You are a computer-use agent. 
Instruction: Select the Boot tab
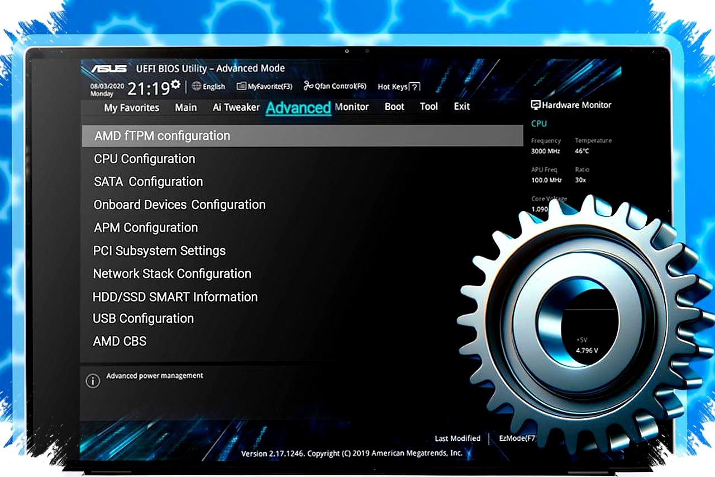[394, 107]
